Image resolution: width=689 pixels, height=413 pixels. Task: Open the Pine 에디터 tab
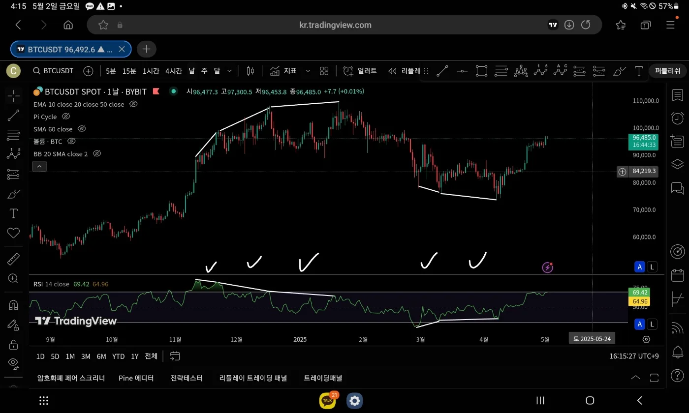(x=136, y=378)
